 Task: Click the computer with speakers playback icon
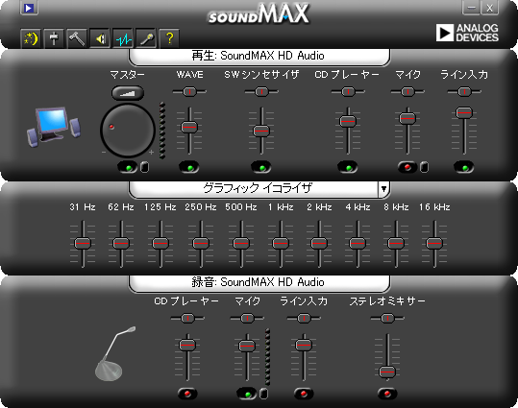[54, 127]
